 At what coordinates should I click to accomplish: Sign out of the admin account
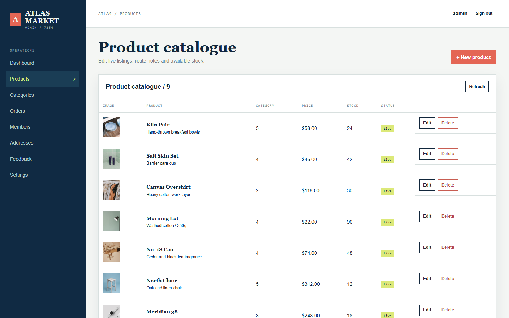coord(484,14)
